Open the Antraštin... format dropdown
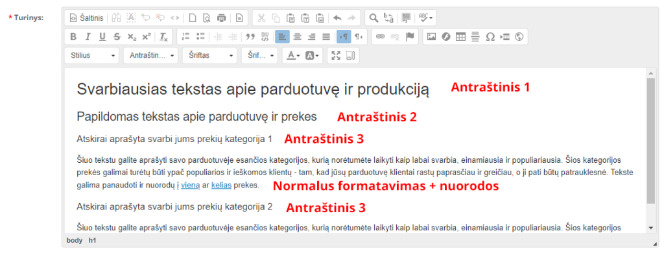Viewport: 664px width, 253px height. [x=150, y=56]
